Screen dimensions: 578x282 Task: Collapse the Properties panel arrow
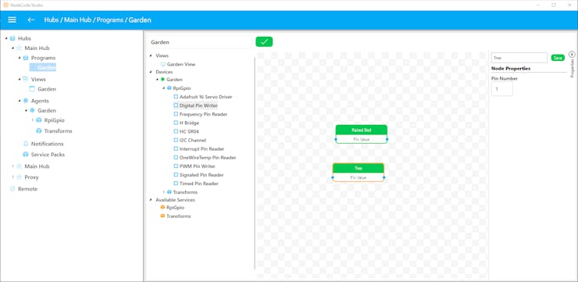(x=572, y=55)
